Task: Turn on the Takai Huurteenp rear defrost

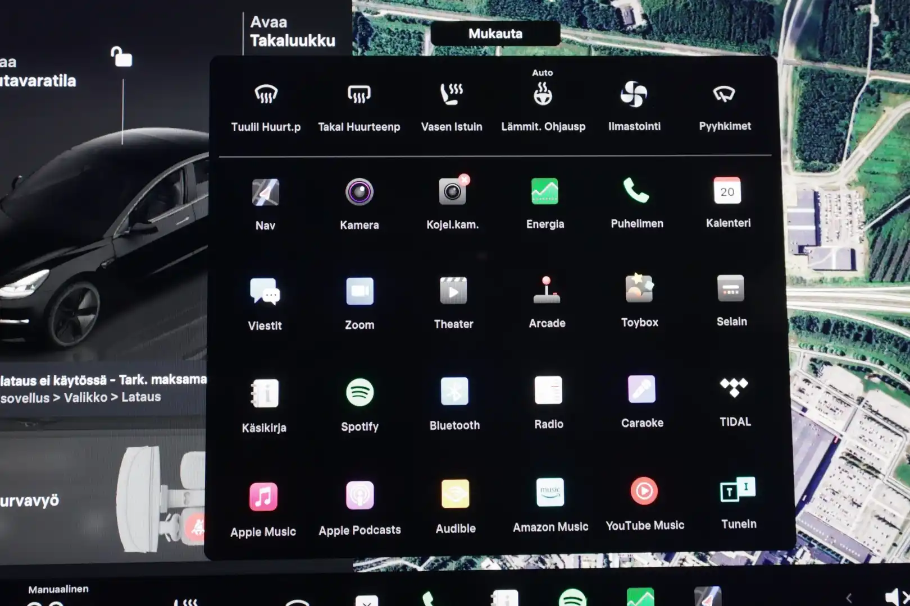Action: pyautogui.click(x=359, y=94)
